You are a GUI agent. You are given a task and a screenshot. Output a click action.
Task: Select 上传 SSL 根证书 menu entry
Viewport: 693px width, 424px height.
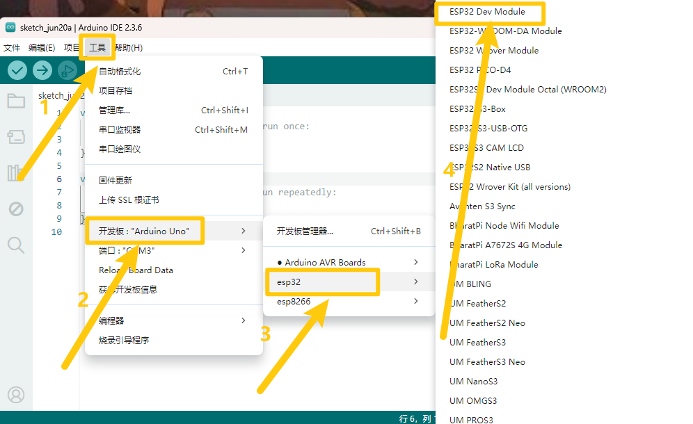174,199
